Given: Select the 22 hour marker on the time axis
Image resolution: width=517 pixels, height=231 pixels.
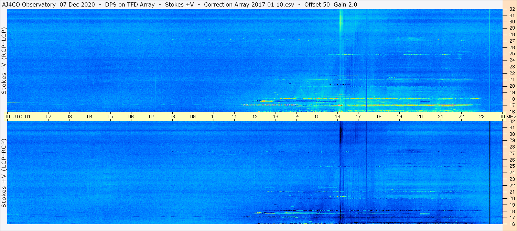Looking at the screenshot, I should click(x=461, y=117).
